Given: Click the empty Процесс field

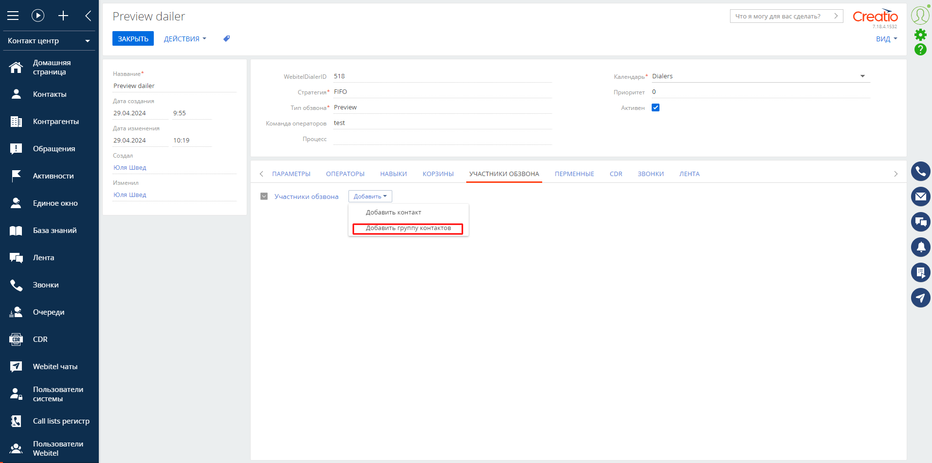Looking at the screenshot, I should pos(442,139).
